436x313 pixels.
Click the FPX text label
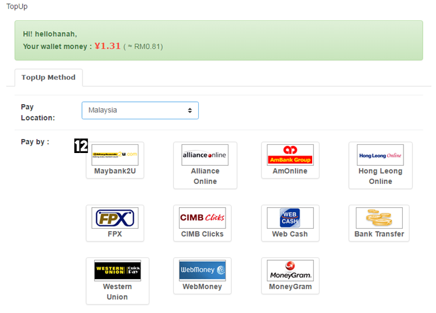[x=115, y=234]
